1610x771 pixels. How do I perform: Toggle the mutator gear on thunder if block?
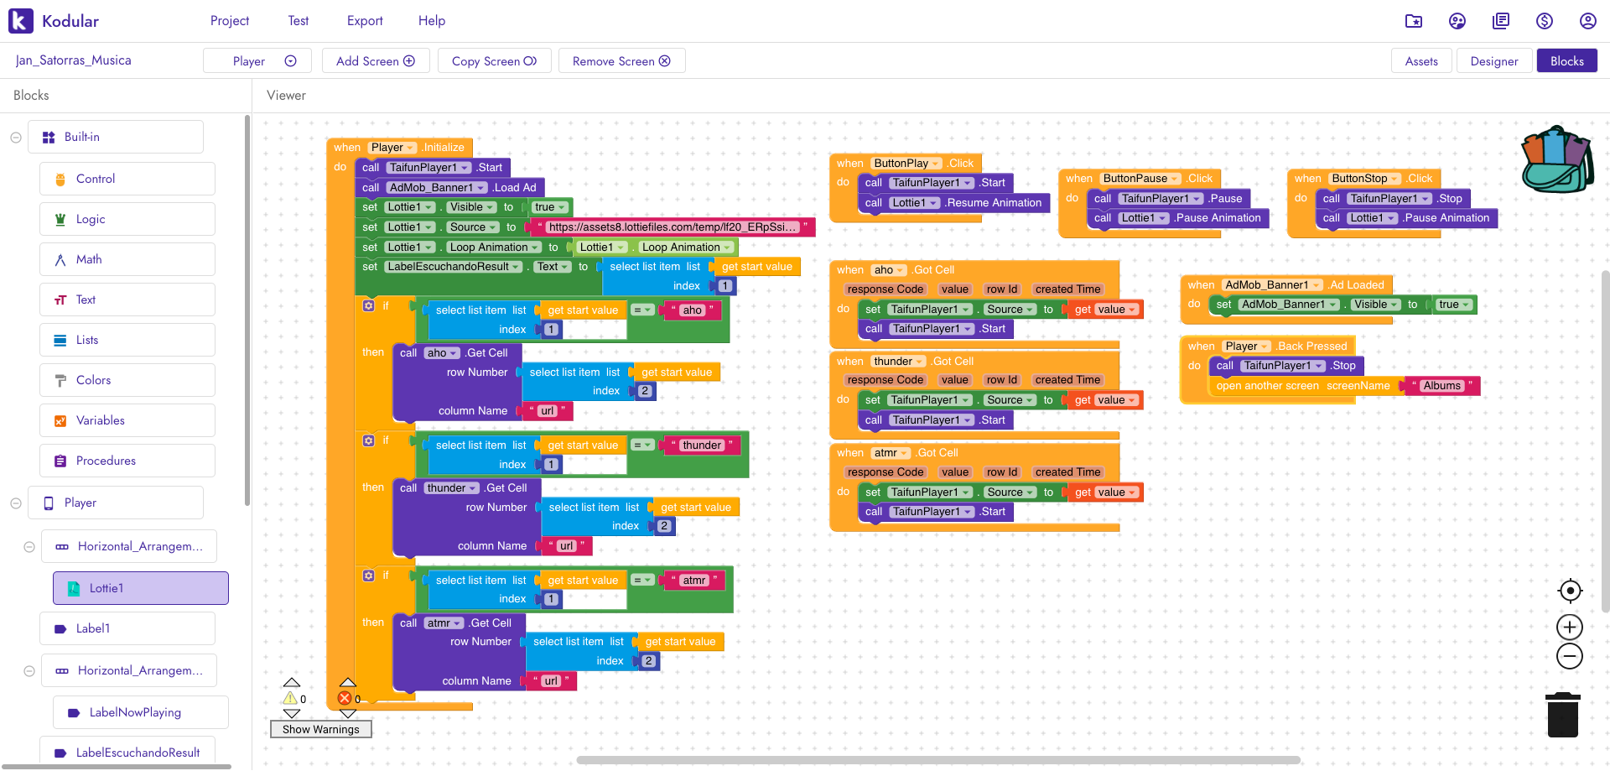coord(369,441)
